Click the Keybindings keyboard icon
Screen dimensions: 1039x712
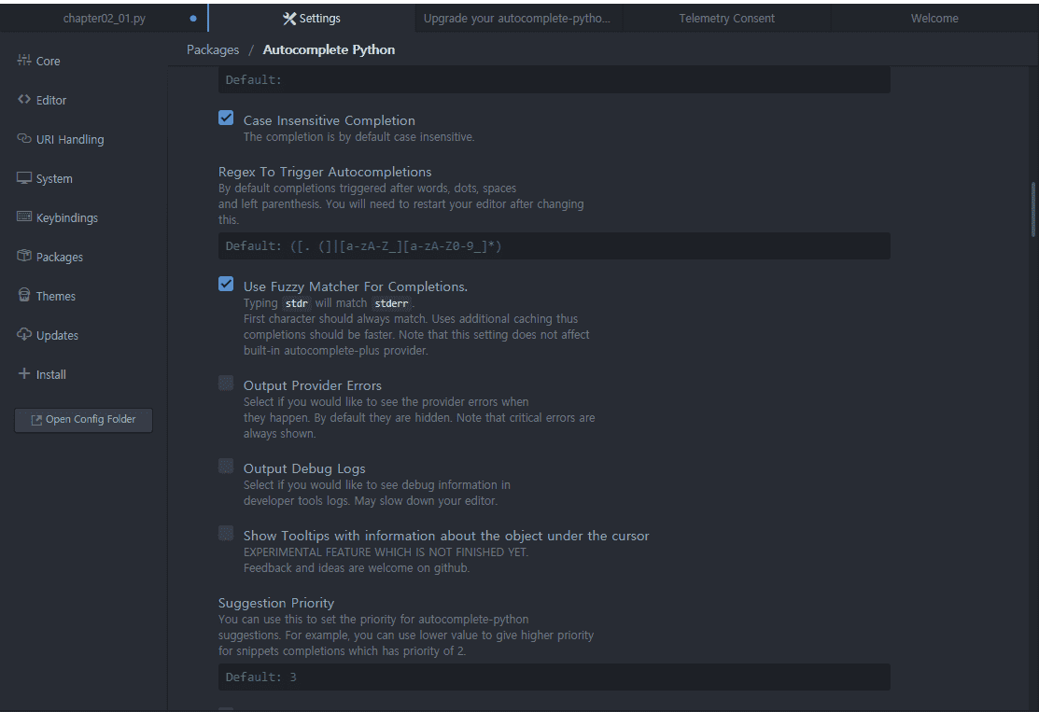[24, 216]
